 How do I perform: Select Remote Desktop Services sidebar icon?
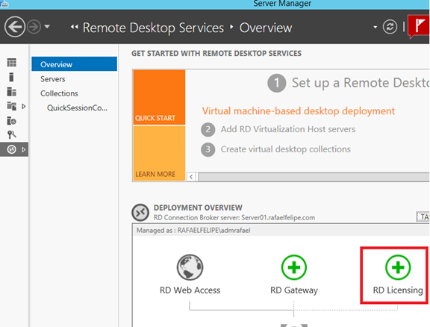[11, 149]
